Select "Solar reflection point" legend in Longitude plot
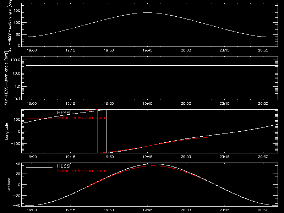This screenshot has width=284, height=213. tap(82, 118)
